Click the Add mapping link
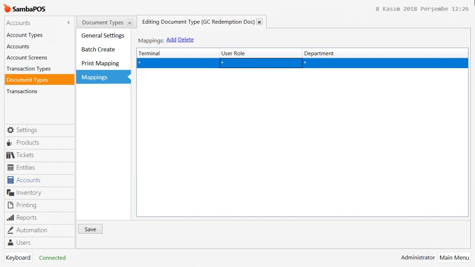The image size is (475, 267). [171, 40]
